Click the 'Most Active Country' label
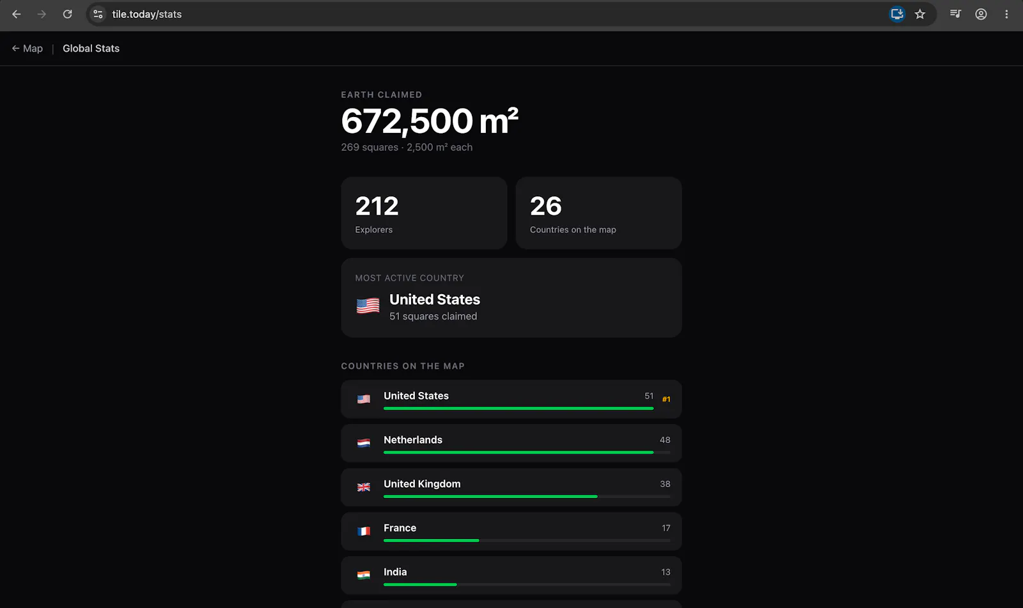Screen dimensions: 1023x608 pos(409,278)
